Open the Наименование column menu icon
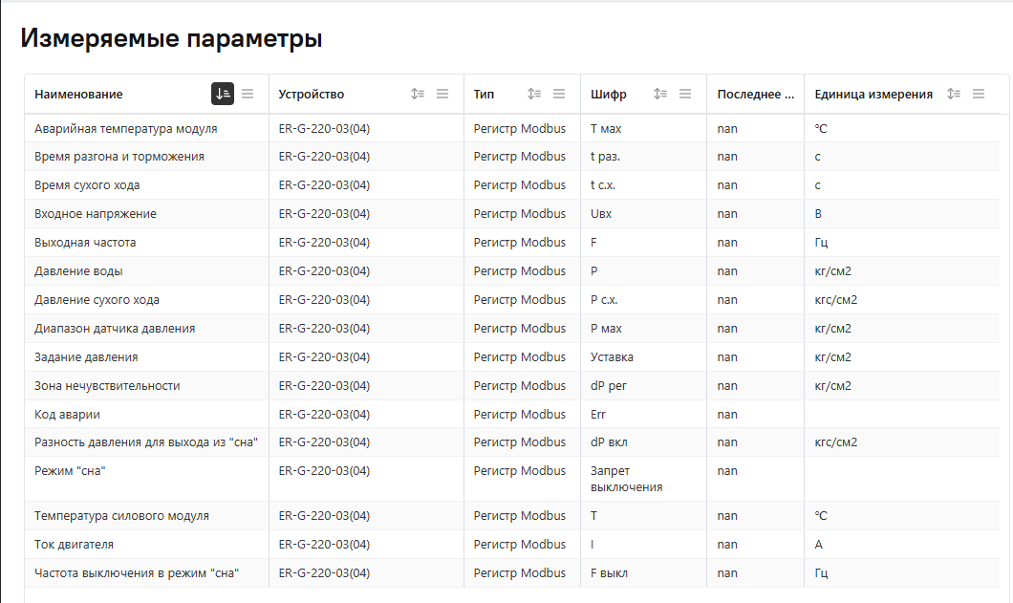This screenshot has width=1013, height=603. click(x=248, y=94)
